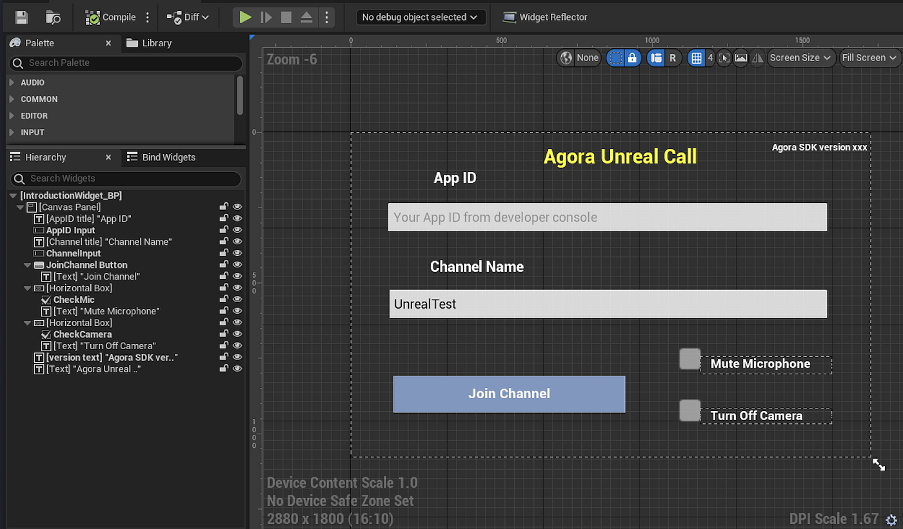Compile the widget blueprint
903x529 pixels.
(110, 17)
